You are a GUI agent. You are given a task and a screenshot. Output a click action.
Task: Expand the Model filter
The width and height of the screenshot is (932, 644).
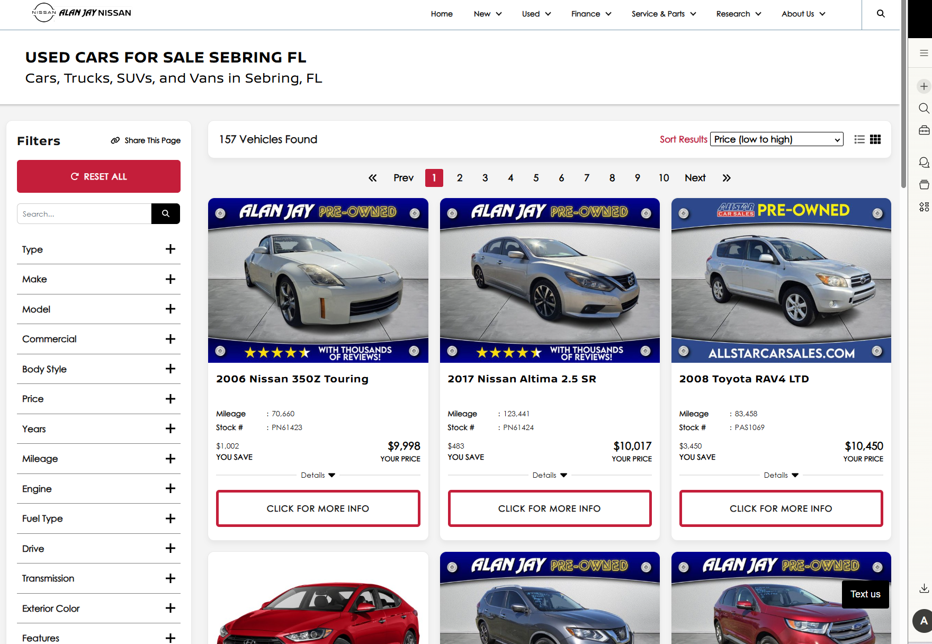pyautogui.click(x=98, y=309)
